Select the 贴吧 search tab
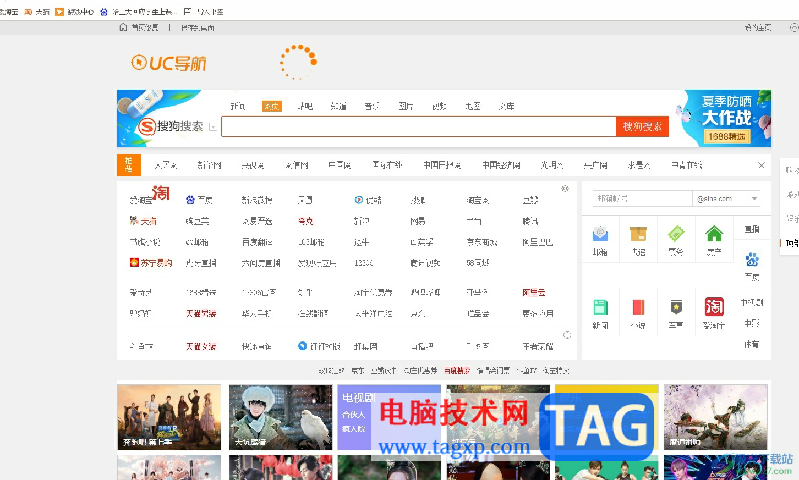 pos(305,106)
